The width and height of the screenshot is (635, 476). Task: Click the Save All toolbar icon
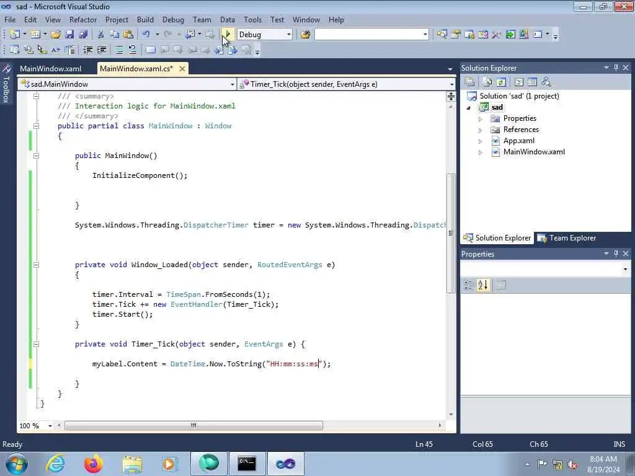point(83,35)
